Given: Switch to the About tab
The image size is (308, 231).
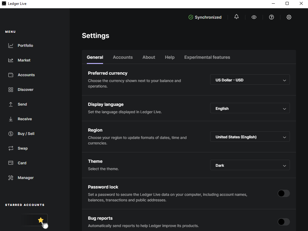Looking at the screenshot, I should pos(149,57).
